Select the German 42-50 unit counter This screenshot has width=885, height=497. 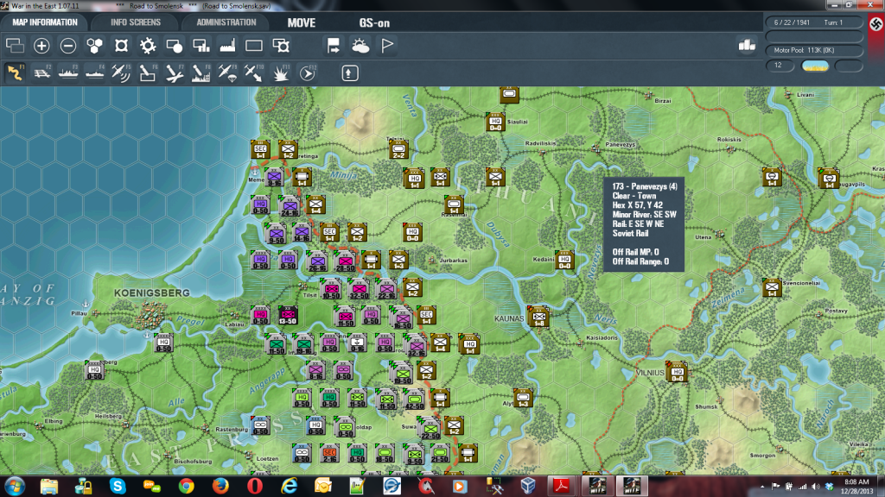click(414, 399)
